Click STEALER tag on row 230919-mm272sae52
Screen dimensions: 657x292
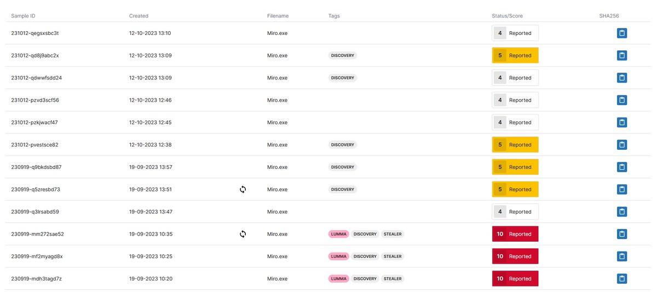[393, 234]
